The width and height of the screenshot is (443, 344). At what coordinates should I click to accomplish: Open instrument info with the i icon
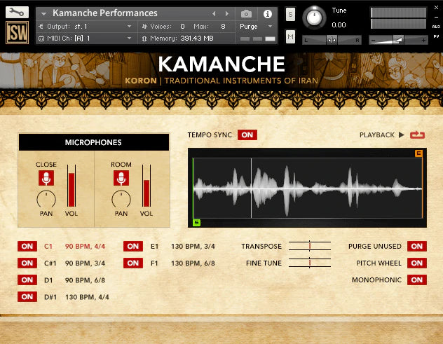pos(267,13)
